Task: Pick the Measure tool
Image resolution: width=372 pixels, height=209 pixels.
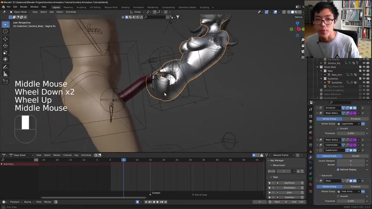Action: 5,74
